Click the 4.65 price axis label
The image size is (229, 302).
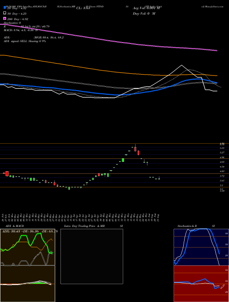pyautogui.click(x=222, y=162)
